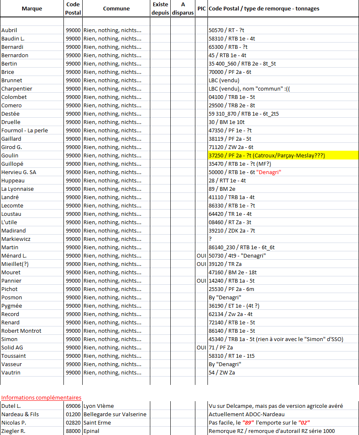Select 'LBC (vendu)' cell in Brunnet row

tap(283, 80)
